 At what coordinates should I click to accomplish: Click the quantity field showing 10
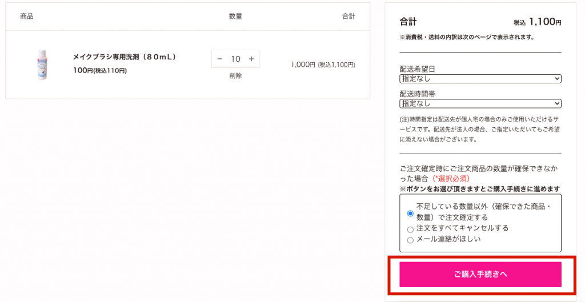point(235,59)
